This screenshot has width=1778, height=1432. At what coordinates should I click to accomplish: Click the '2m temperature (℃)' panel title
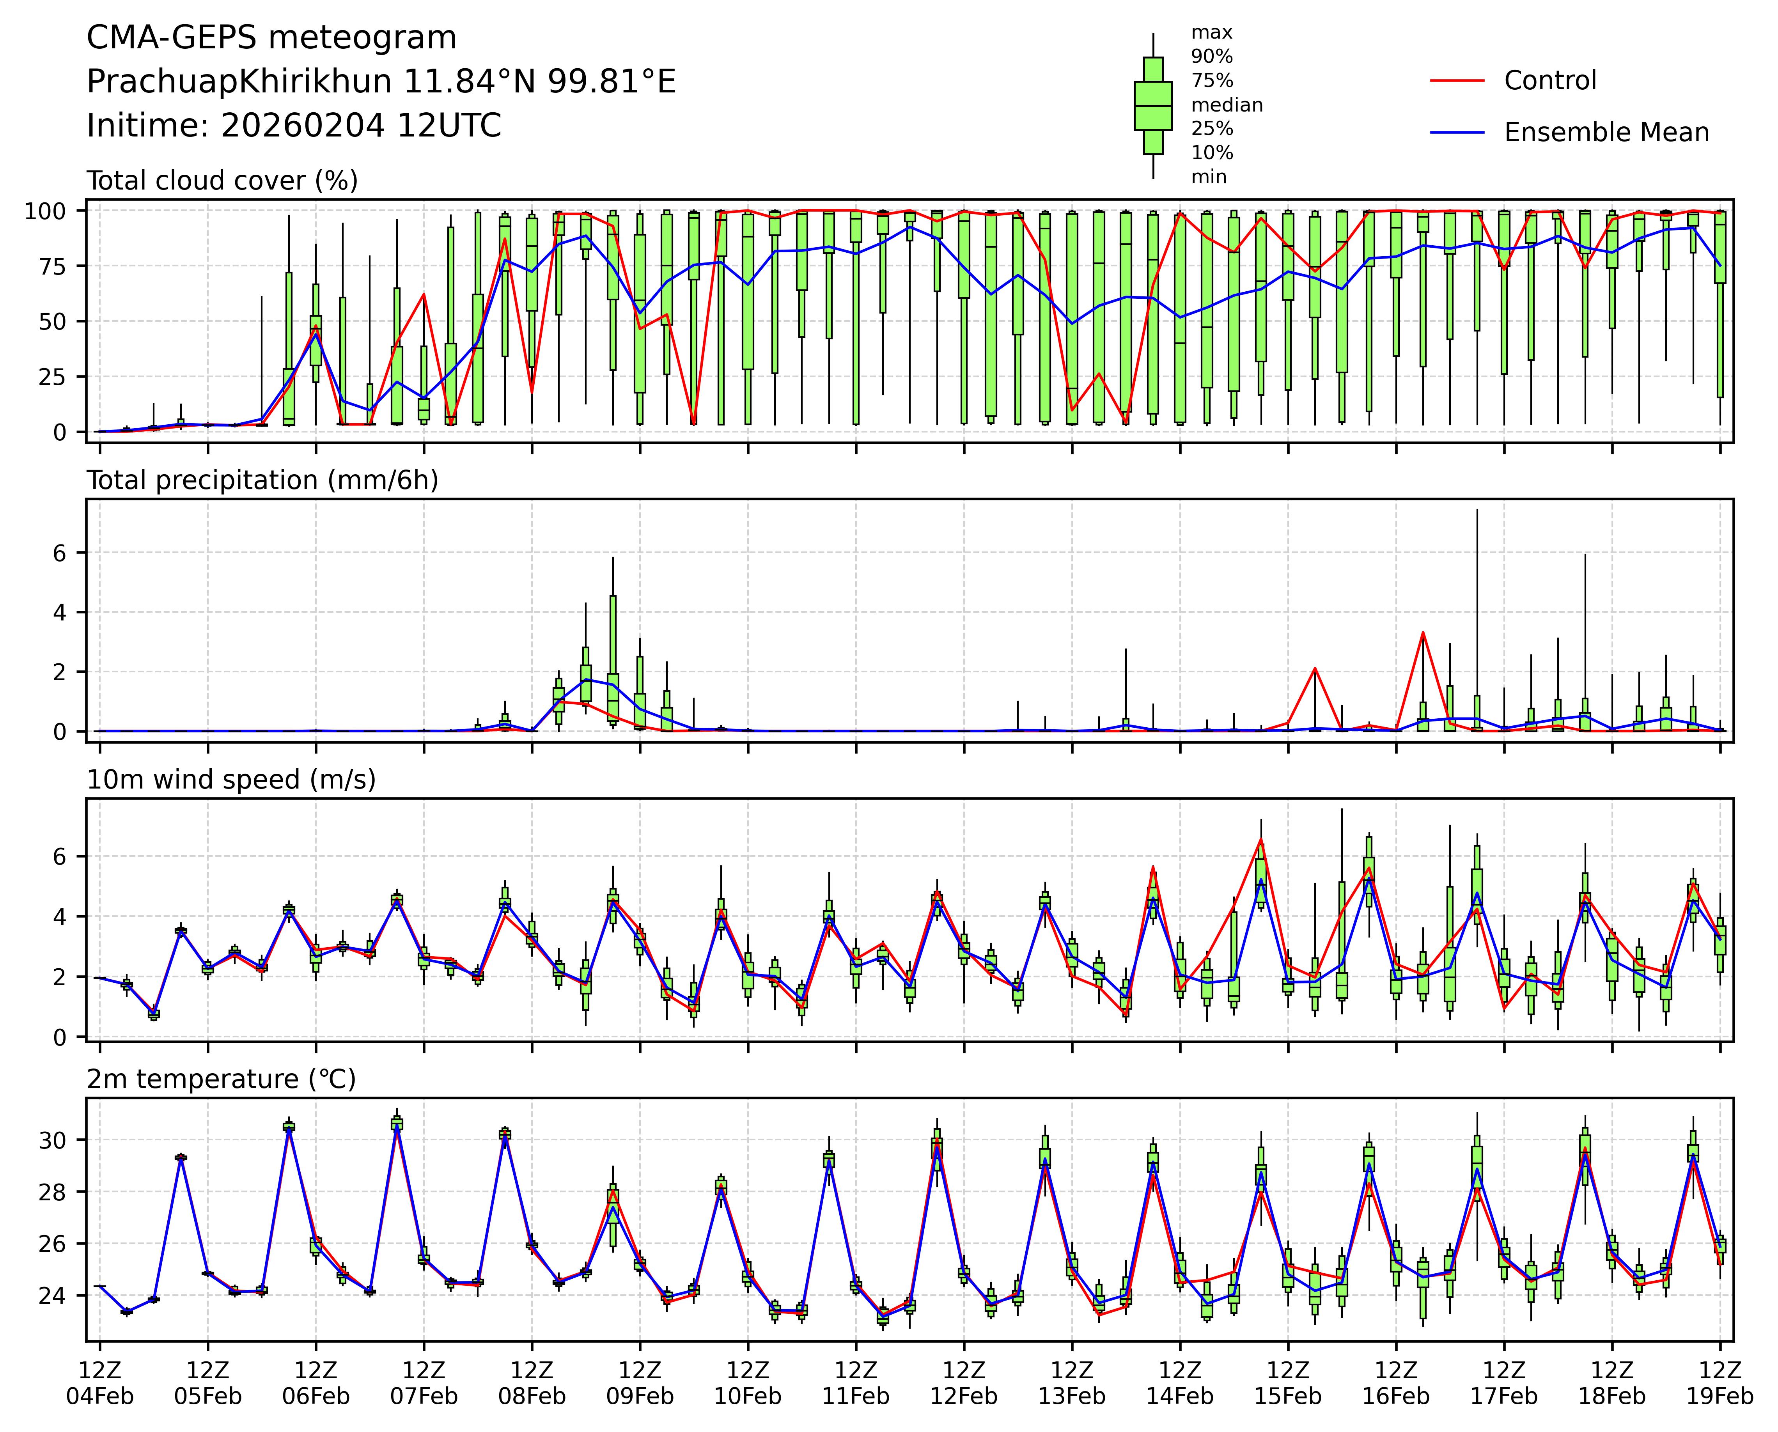pyautogui.click(x=221, y=1079)
